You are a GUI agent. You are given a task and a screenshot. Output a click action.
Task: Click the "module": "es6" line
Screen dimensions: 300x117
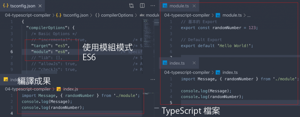click(50, 52)
